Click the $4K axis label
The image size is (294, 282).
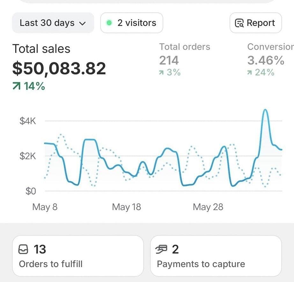(28, 121)
